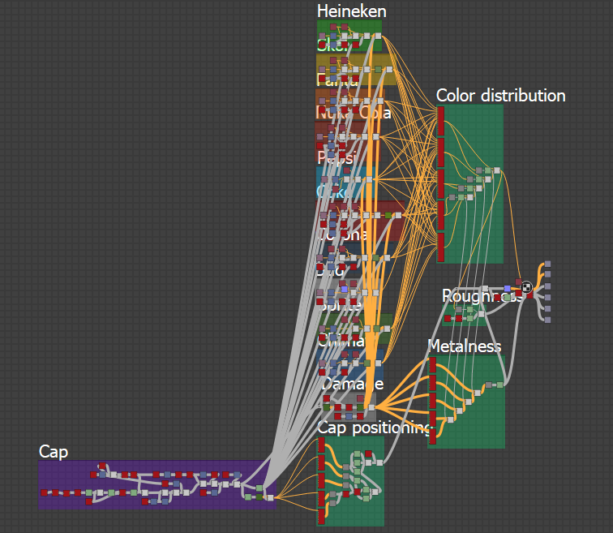
Task: Select rightmost gray node in Cap positioning frame
Action: pyautogui.click(x=379, y=462)
